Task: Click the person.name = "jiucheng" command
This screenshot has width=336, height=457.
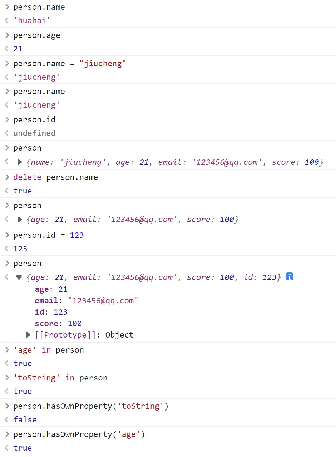Action: (x=70, y=64)
